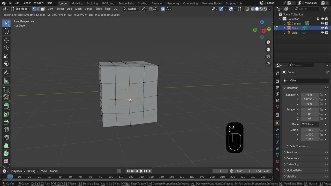
Task: Uncheck Collection exclude checkbox in outliner
Action: point(318,19)
